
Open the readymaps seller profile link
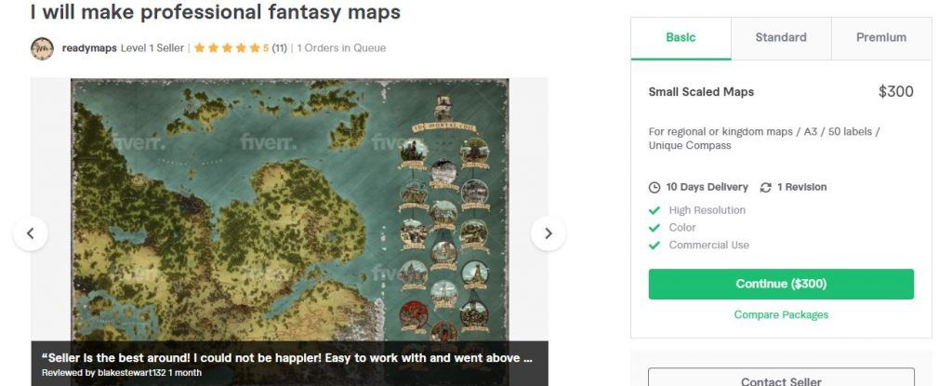tap(89, 48)
